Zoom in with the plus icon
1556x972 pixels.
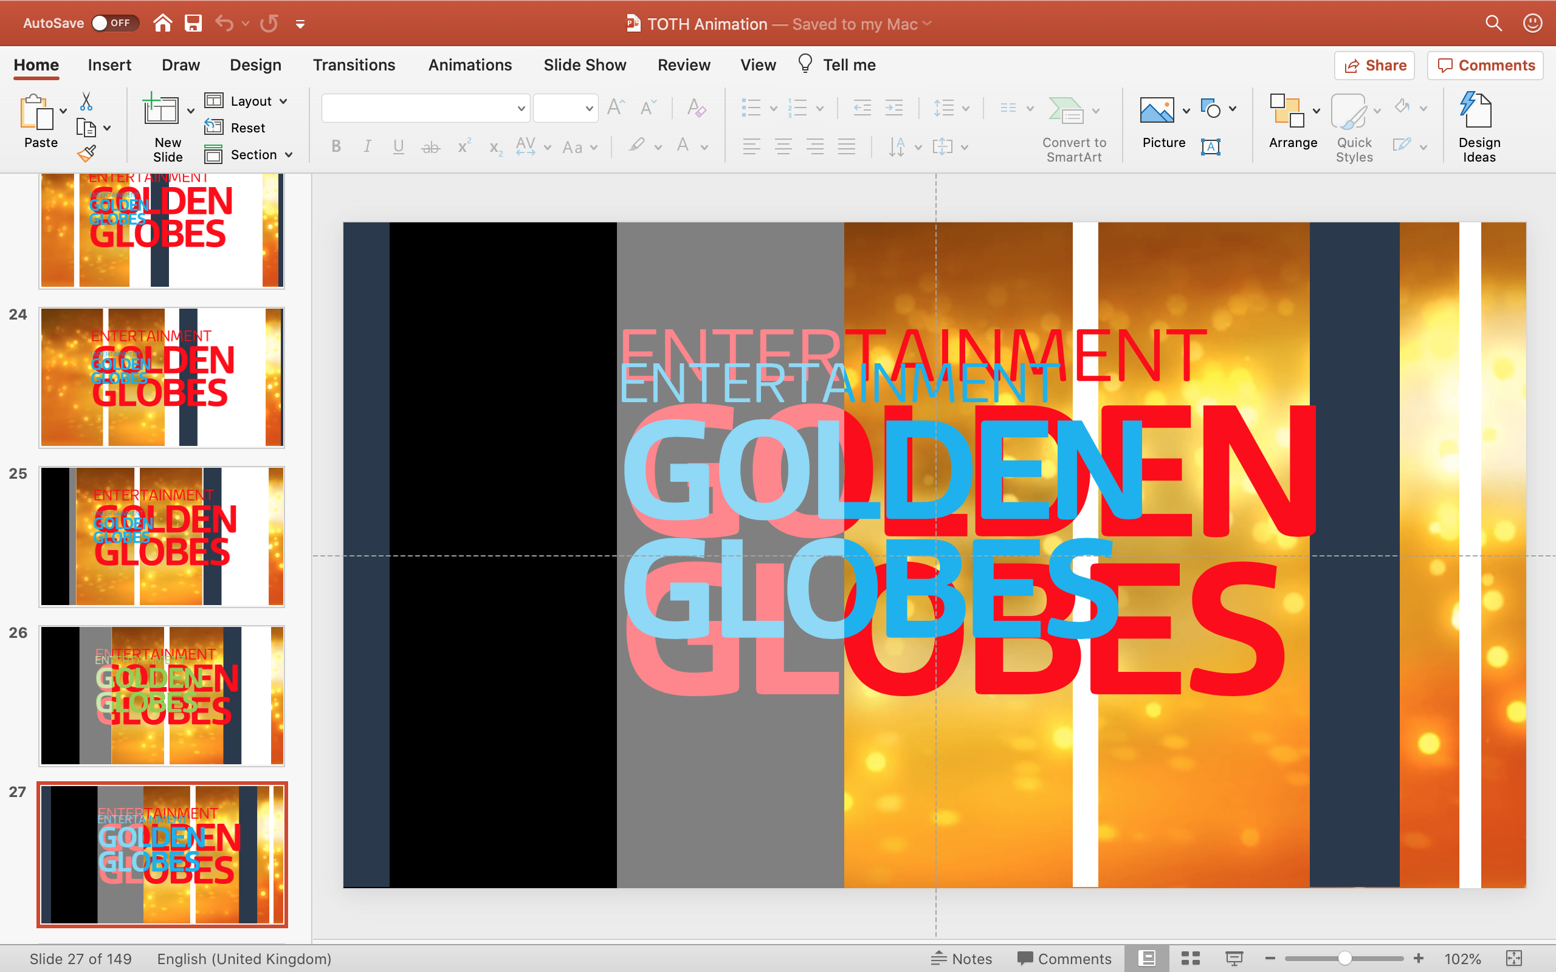1419,959
